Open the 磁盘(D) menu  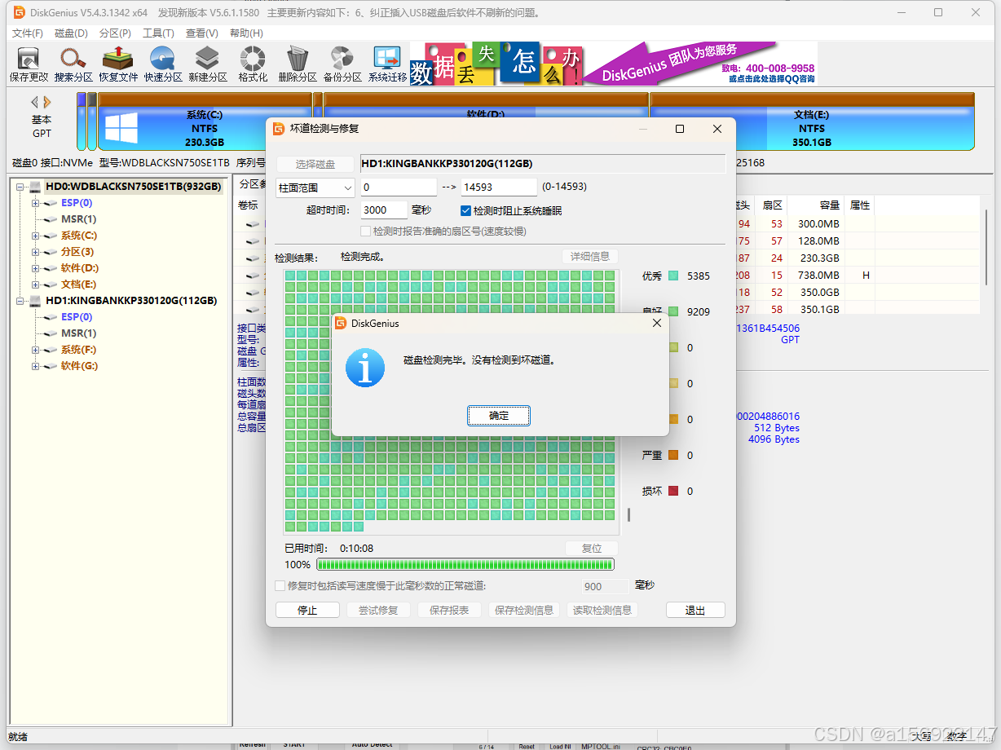click(x=71, y=33)
